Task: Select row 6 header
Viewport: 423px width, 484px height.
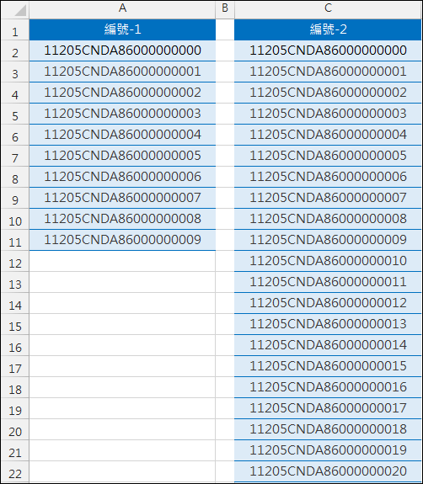Action: point(15,135)
